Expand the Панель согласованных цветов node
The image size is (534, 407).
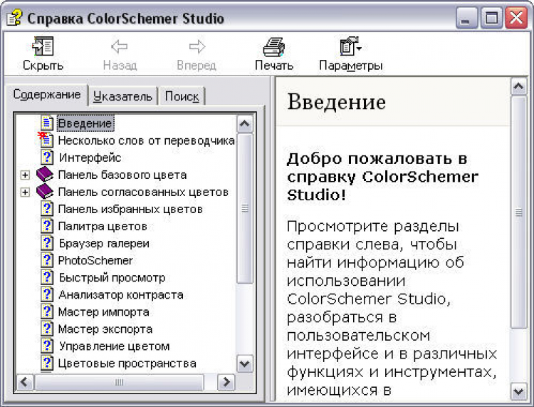25,192
